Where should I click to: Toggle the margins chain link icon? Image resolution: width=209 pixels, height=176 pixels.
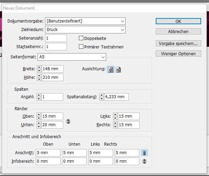click(68, 121)
